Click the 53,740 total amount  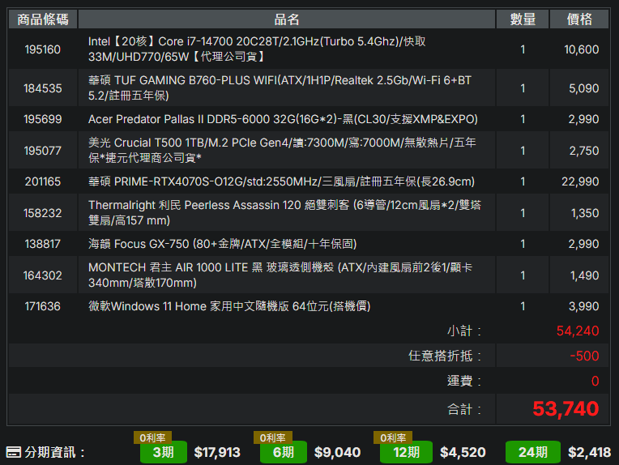pyautogui.click(x=566, y=408)
